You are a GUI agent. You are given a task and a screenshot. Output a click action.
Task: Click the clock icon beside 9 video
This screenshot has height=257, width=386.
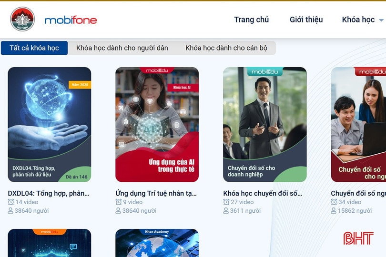click(x=118, y=202)
